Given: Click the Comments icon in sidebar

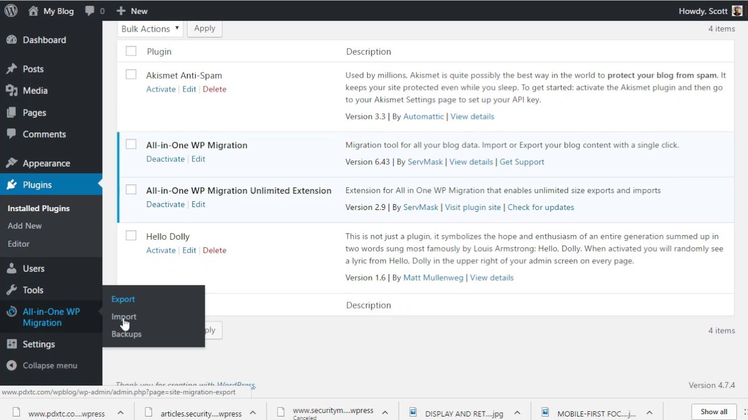Looking at the screenshot, I should [12, 134].
